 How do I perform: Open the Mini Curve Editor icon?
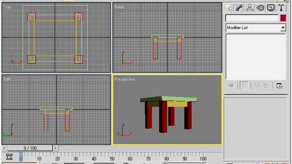[x=9, y=157]
